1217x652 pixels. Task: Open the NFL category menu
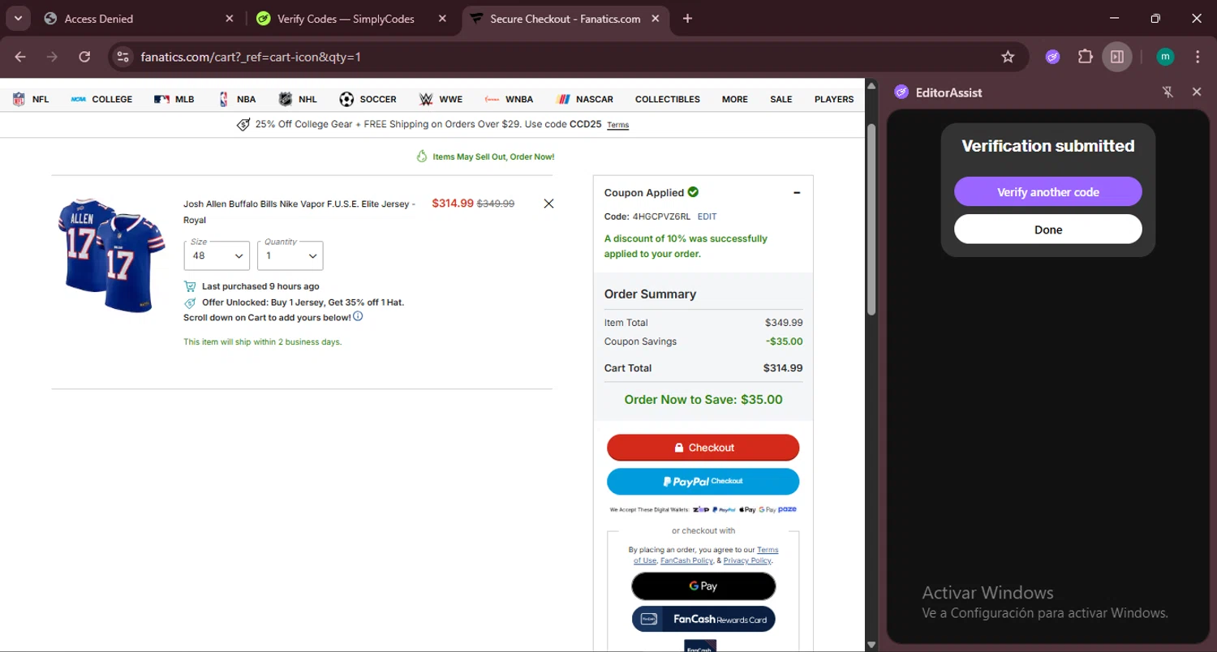[31, 99]
